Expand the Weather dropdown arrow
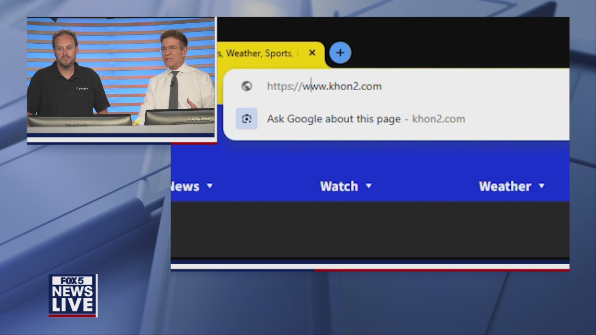596x335 pixels. pos(542,186)
